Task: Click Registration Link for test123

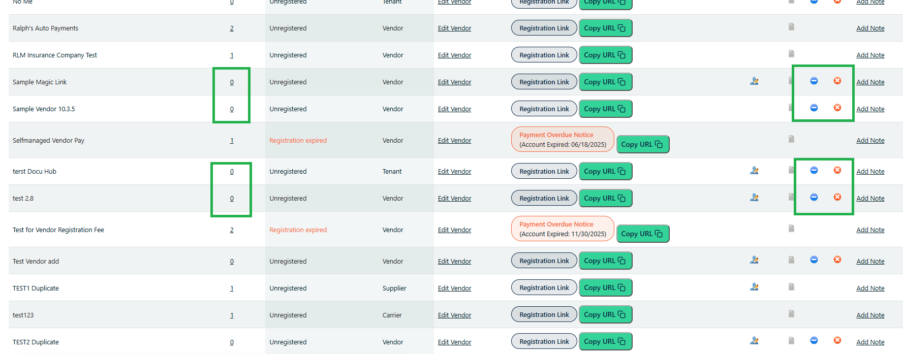Action: (x=544, y=314)
